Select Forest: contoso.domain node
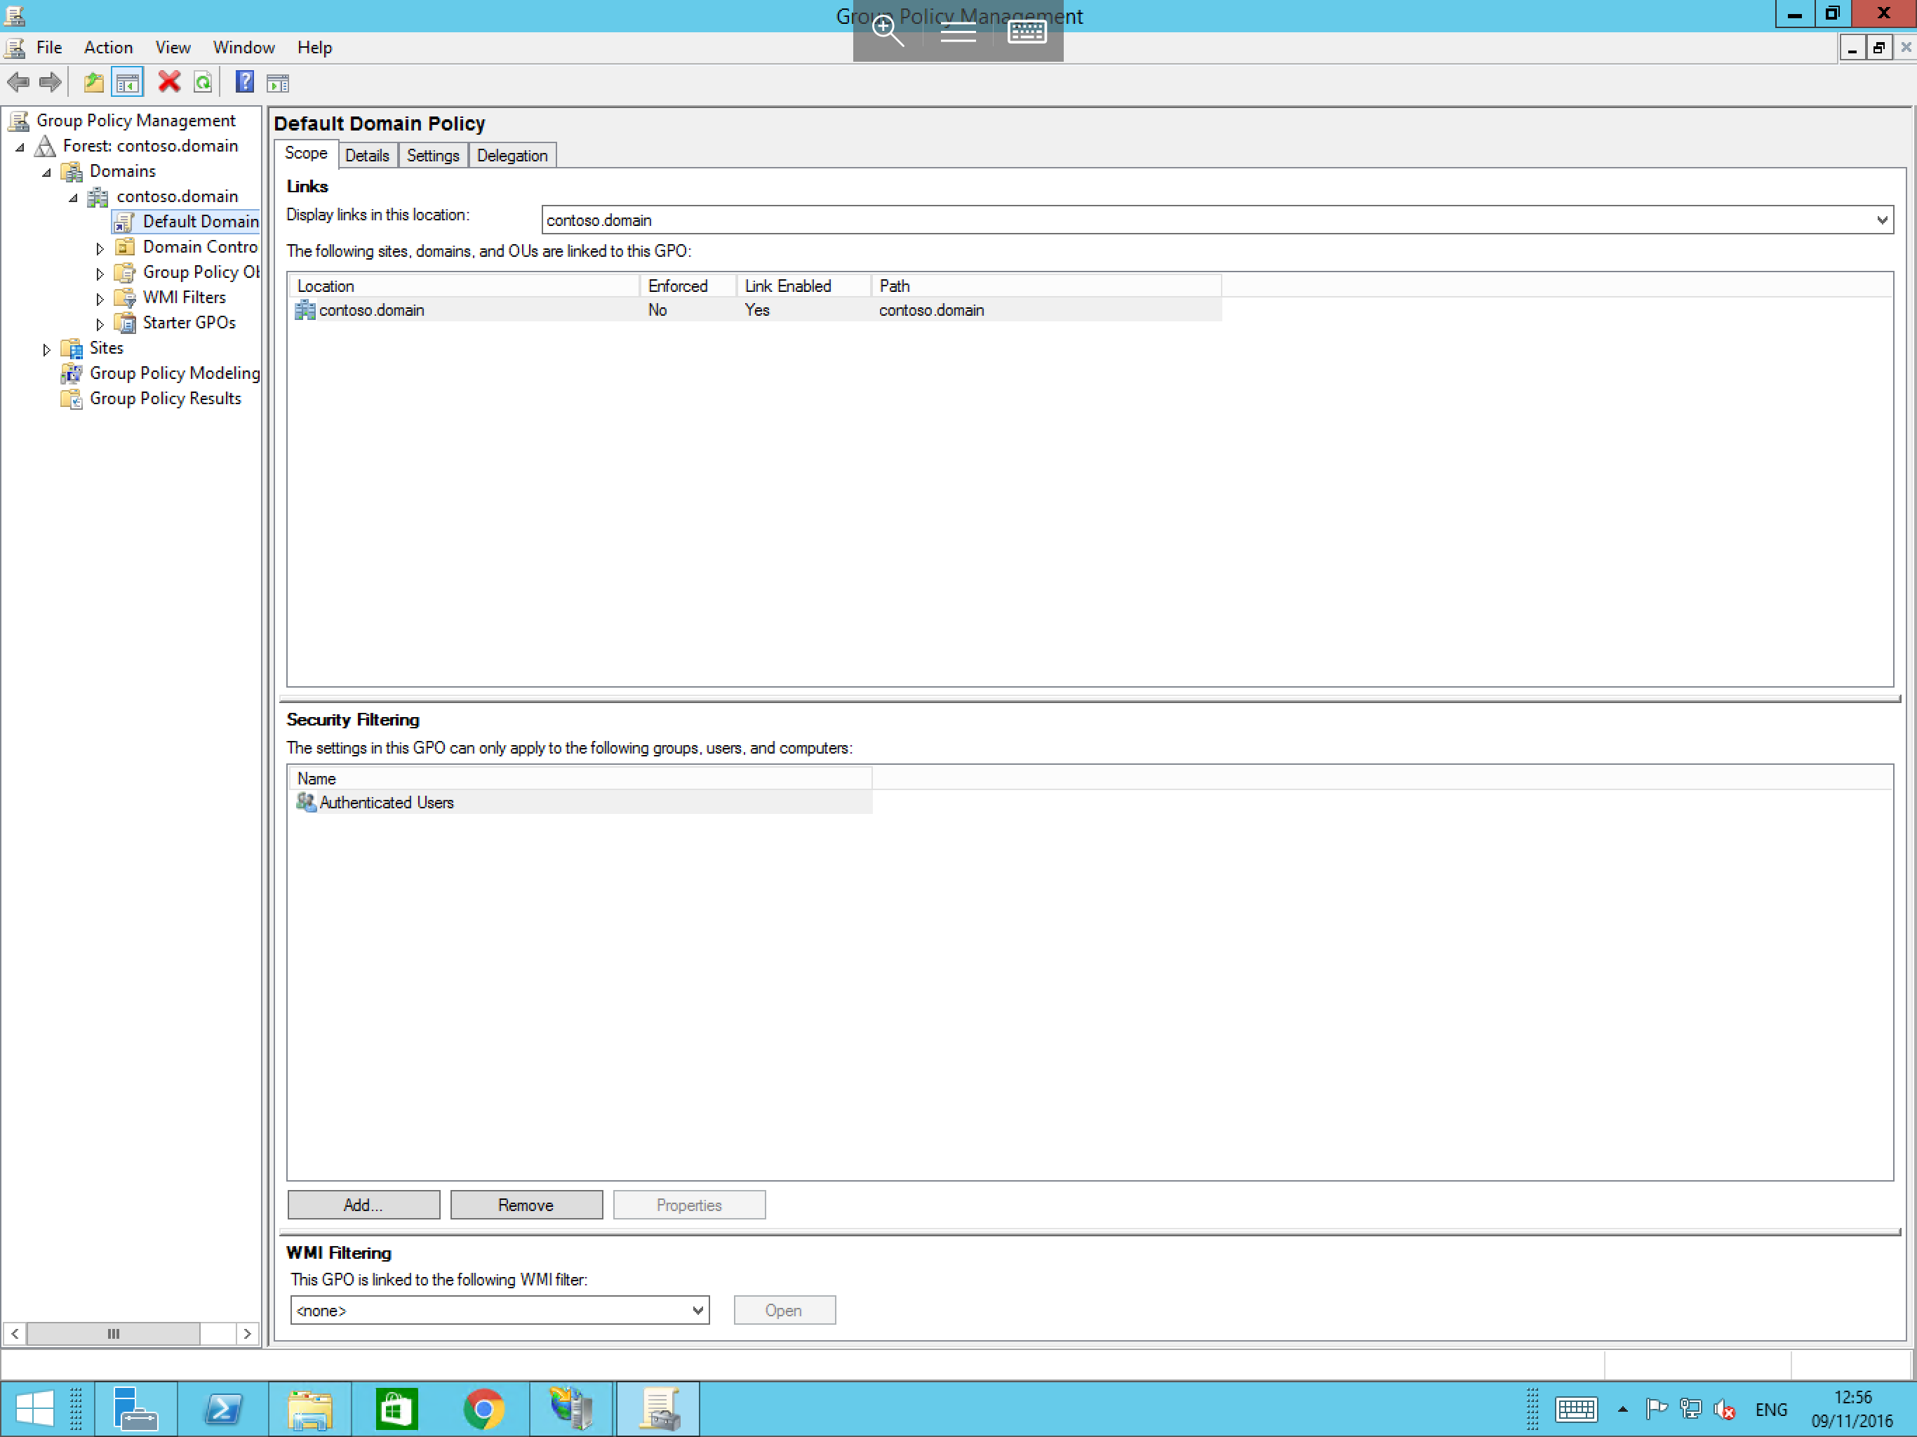Screen dimensions: 1917x1437 [150, 146]
